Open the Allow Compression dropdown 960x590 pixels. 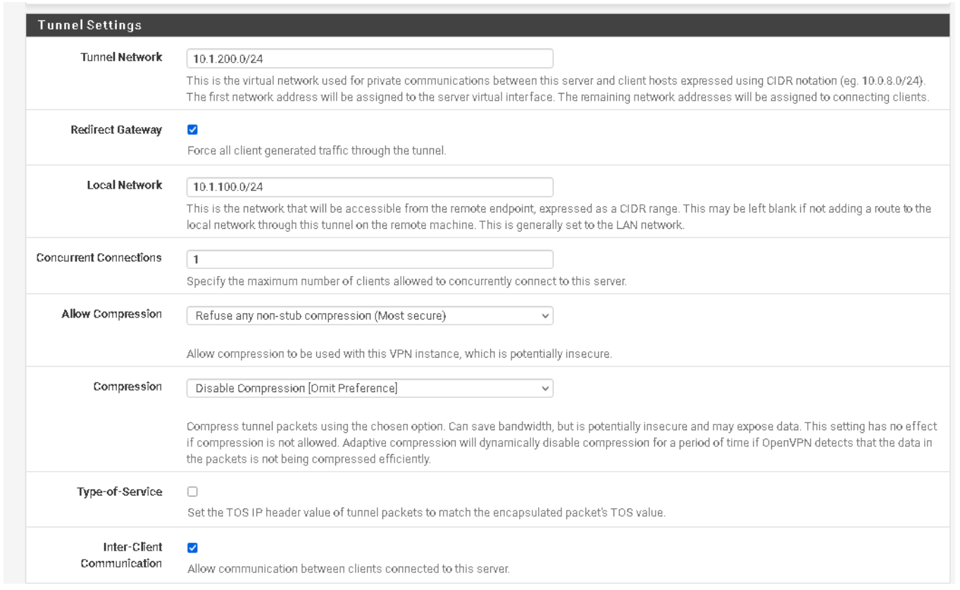369,316
